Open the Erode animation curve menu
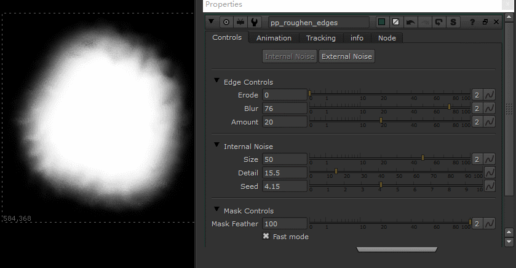 pos(490,95)
